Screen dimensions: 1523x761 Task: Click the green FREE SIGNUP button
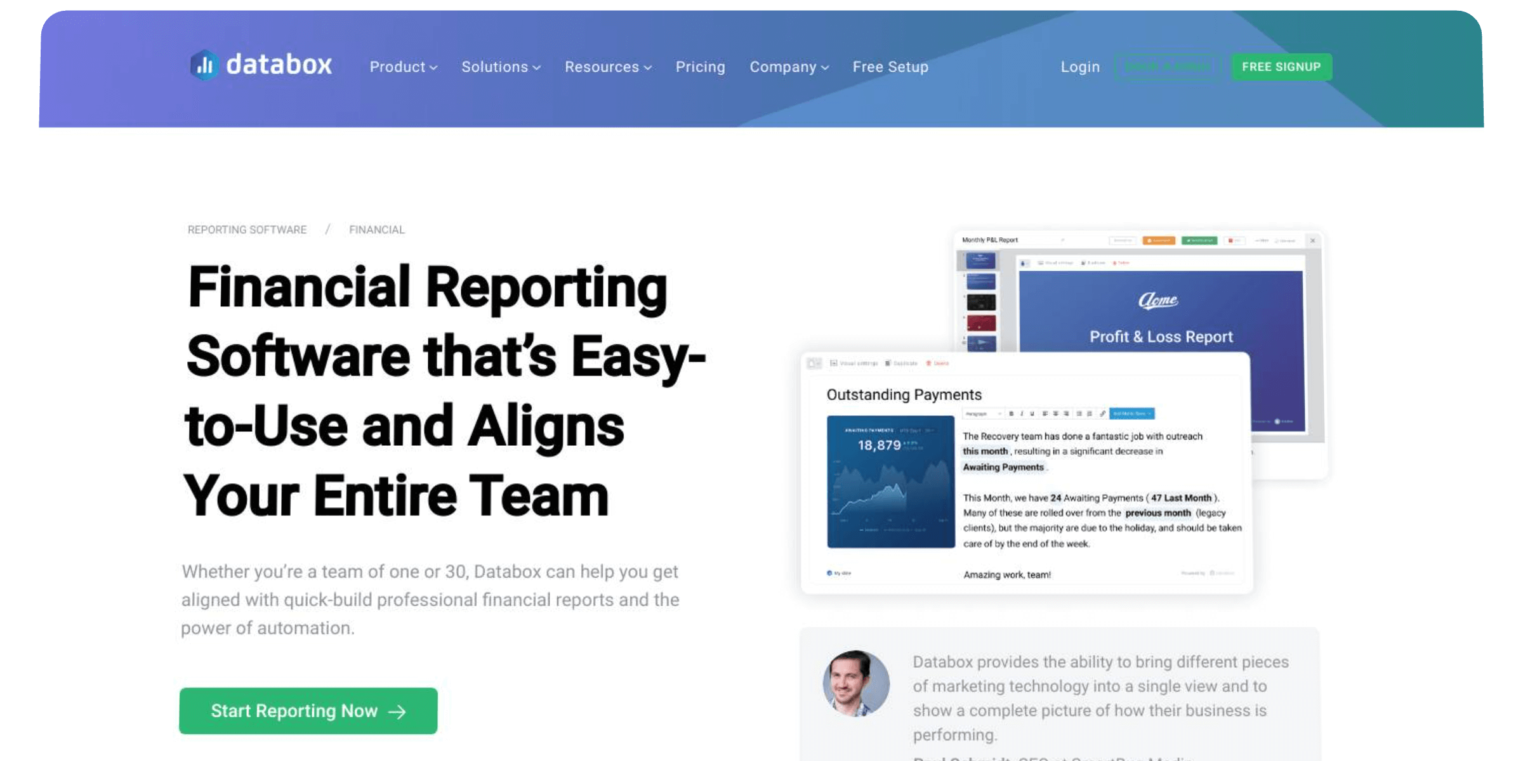(x=1281, y=66)
